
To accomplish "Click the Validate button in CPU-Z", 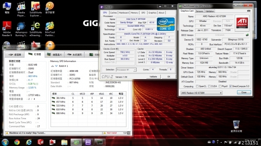I will pyautogui.click(x=153, y=77).
